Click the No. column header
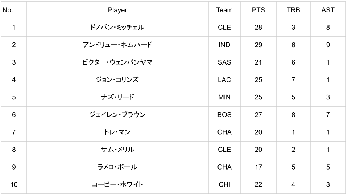 coord(8,10)
